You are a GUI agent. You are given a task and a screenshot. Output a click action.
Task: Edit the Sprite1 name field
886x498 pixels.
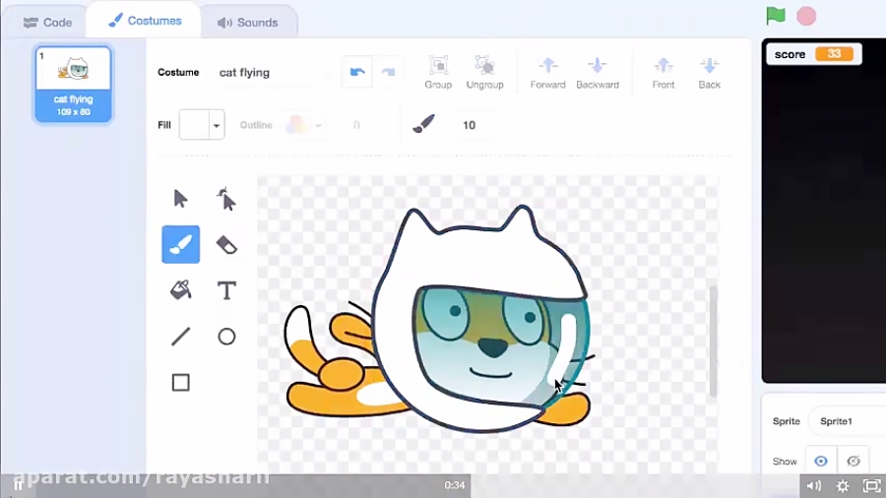pyautogui.click(x=847, y=421)
